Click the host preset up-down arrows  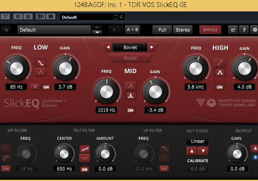click(116, 17)
